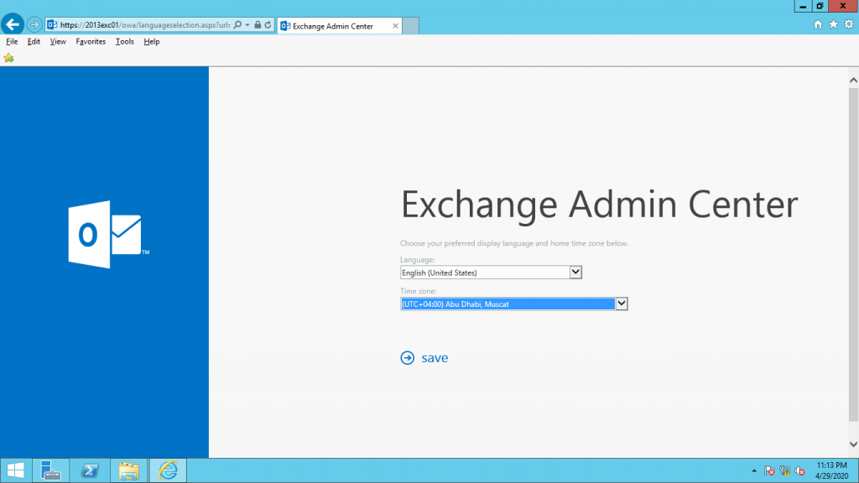Click the save link

435,357
